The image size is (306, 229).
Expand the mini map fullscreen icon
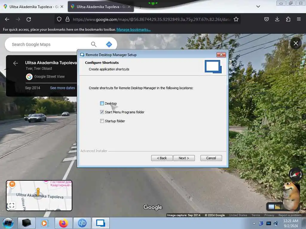(x=12, y=205)
